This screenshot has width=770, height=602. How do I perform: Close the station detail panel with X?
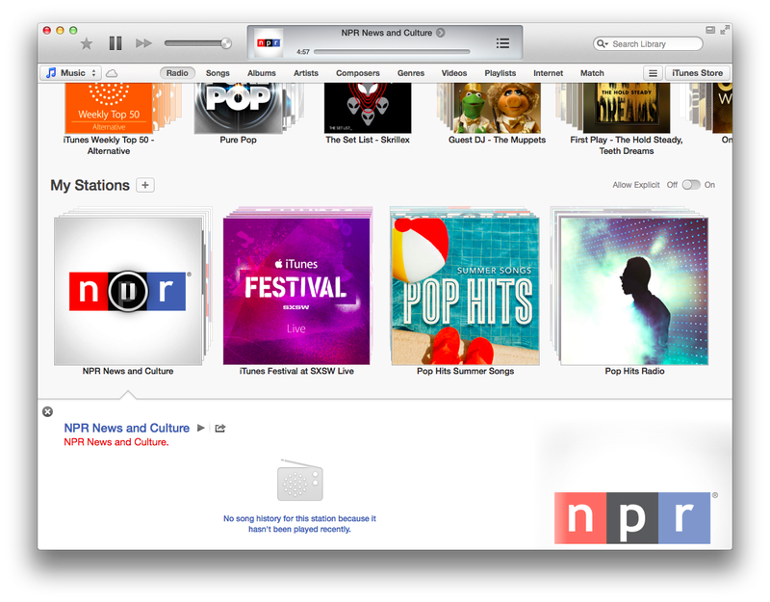[x=47, y=412]
